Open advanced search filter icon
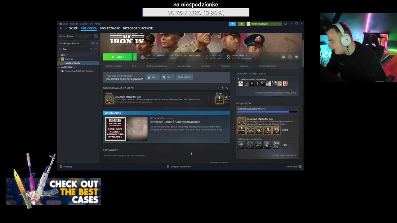397x223 pixels. pyautogui.click(x=96, y=49)
